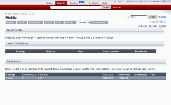Open the My SF.net dropdown
Image resolution: width=171 pixels, height=105 pixels.
click(94, 3)
